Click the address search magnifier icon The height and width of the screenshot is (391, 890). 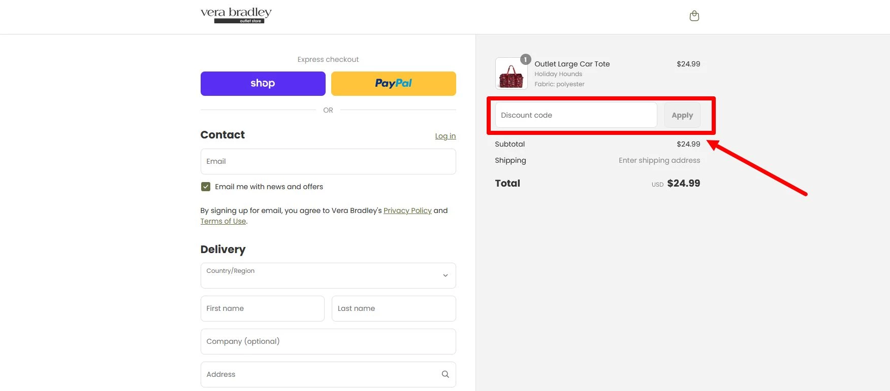[445, 374]
